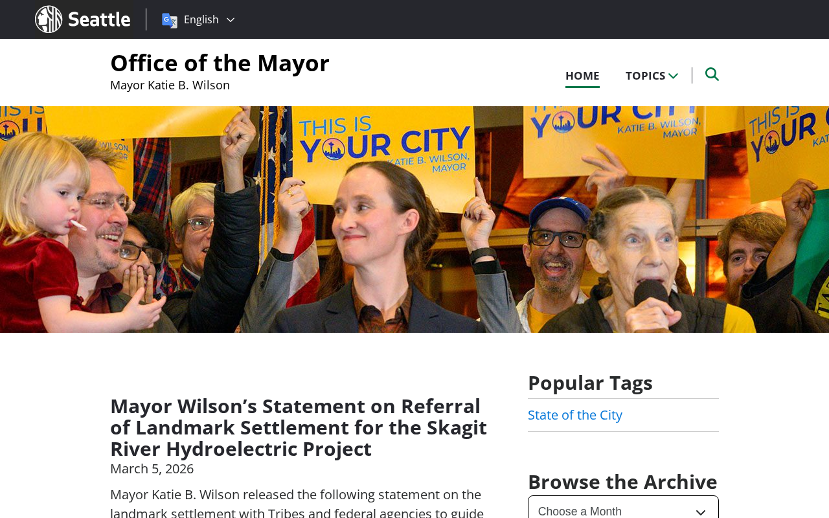Go to the HOME navigation item
The image size is (829, 518).
tap(582, 76)
